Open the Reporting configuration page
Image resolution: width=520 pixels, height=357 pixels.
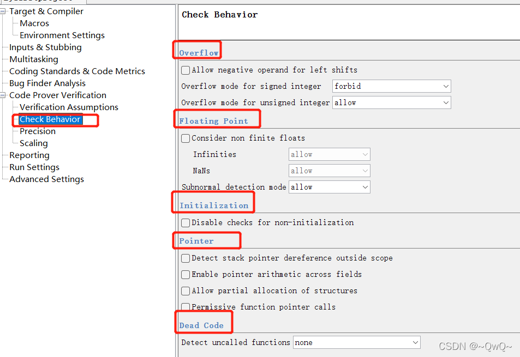coord(29,155)
